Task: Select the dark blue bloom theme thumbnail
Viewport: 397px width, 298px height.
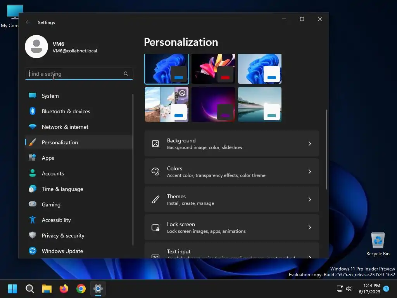Action: (x=167, y=69)
